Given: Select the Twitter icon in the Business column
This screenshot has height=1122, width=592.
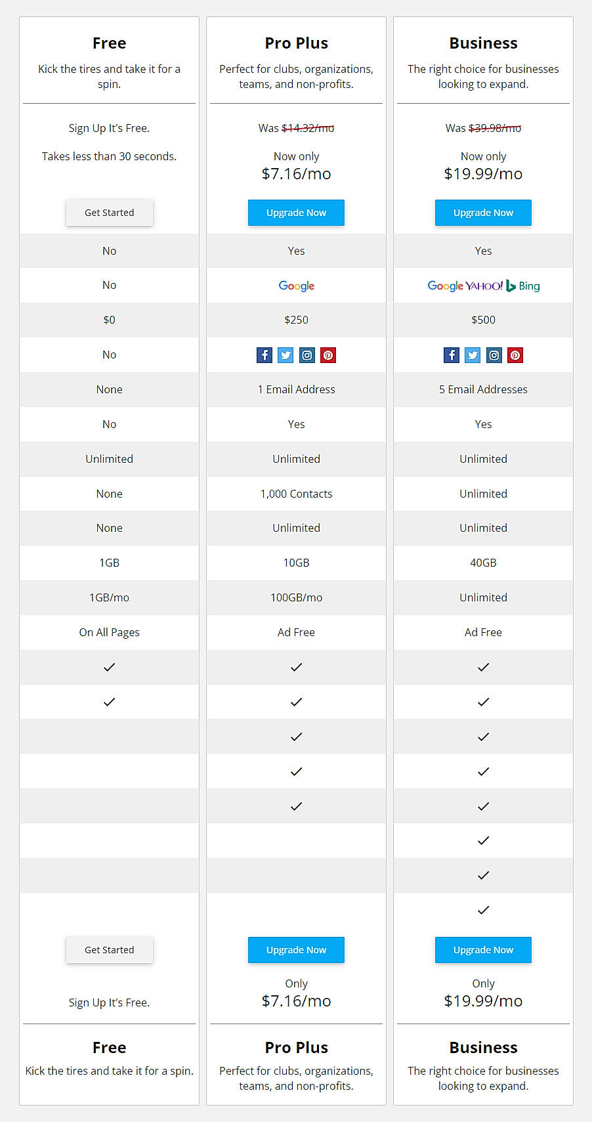Looking at the screenshot, I should (473, 355).
